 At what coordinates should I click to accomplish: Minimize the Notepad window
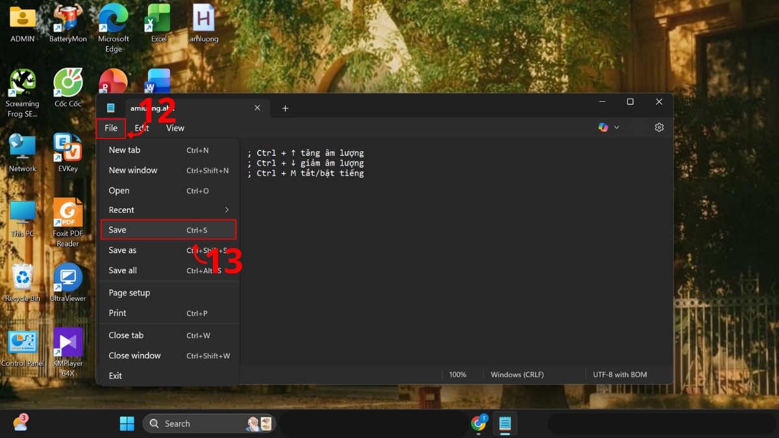point(603,102)
